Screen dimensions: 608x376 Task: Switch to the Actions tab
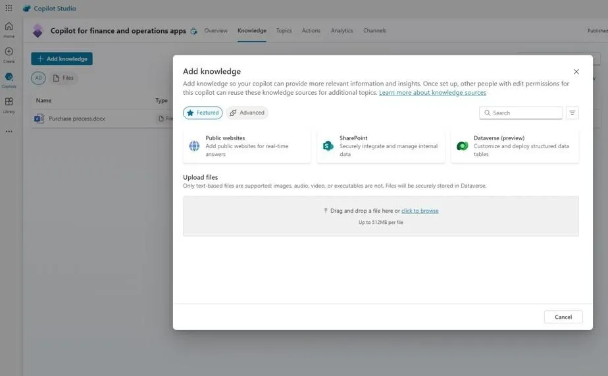311,31
